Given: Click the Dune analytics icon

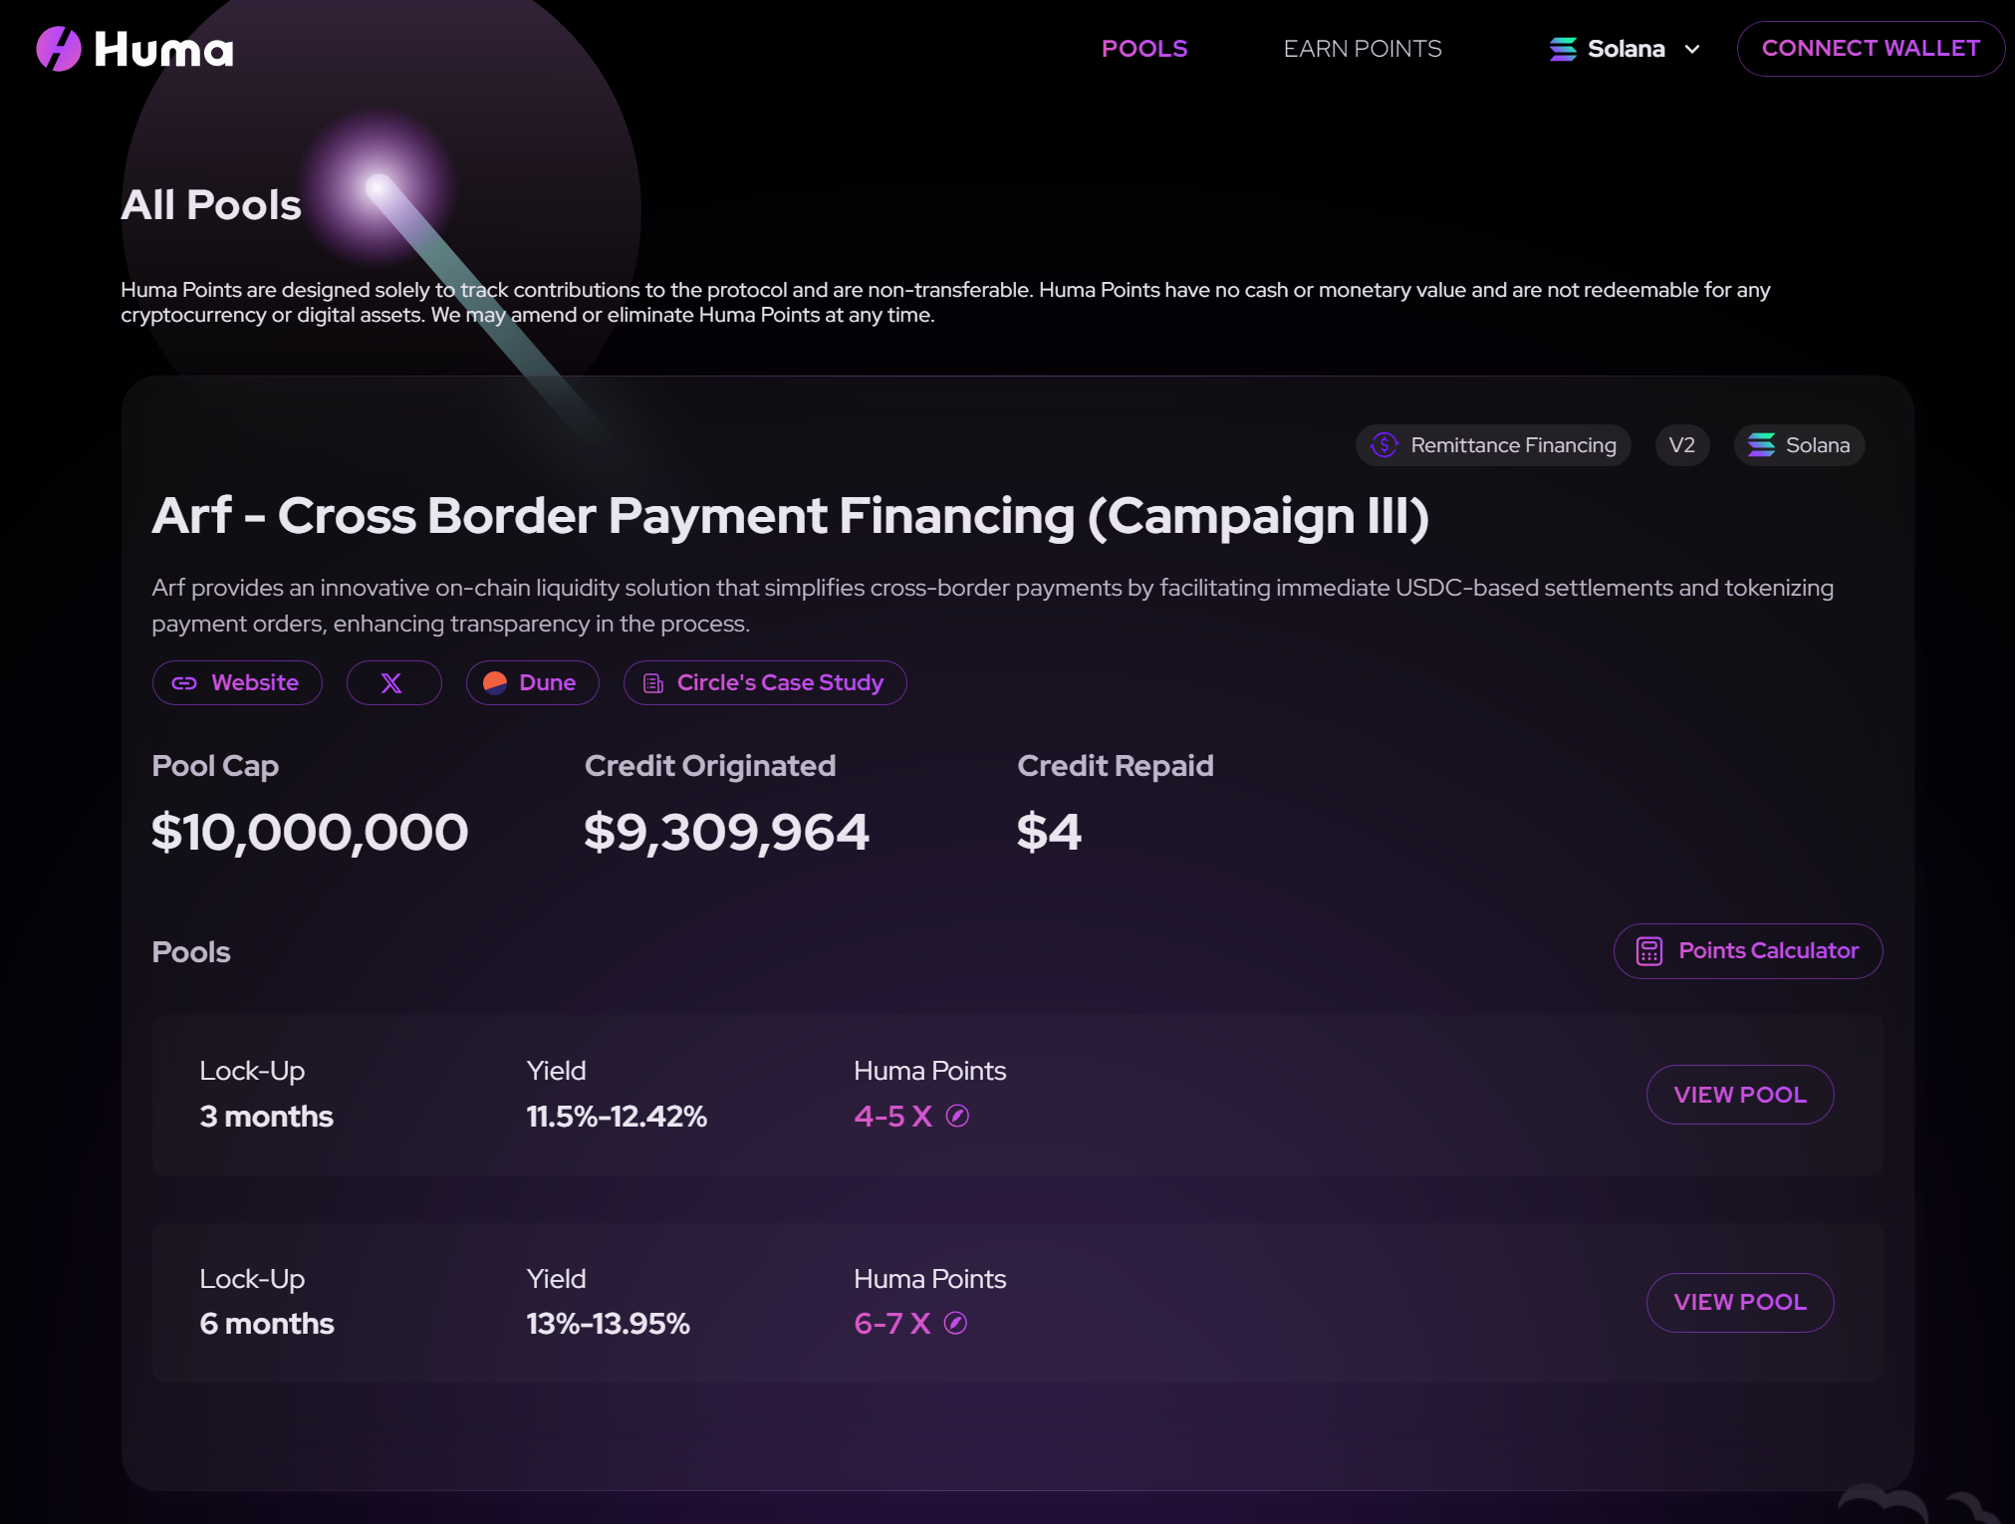Looking at the screenshot, I should coord(495,683).
